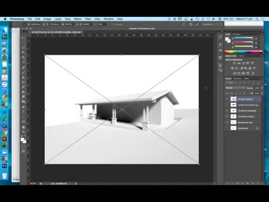Switch to the Styles tab
The width and height of the screenshot is (269, 202).
click(242, 56)
